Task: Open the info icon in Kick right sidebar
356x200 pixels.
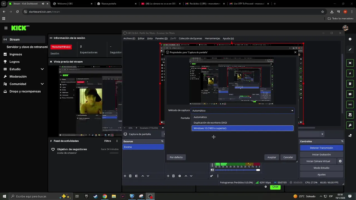Action: tap(350, 39)
